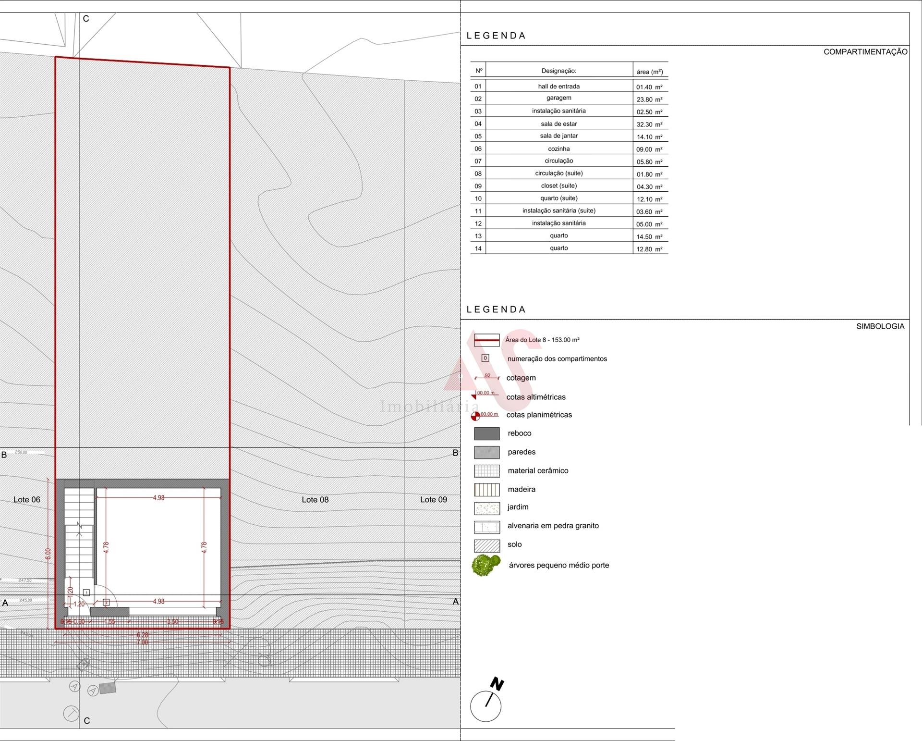Click the garagem row in table
The height and width of the screenshot is (741, 922).
point(569,99)
